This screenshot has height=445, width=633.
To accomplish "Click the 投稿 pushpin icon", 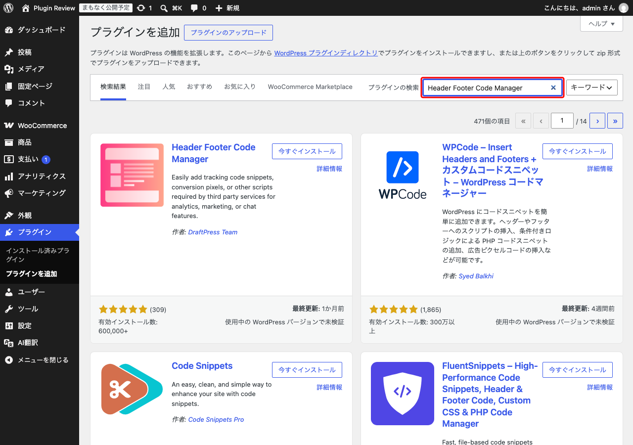I will pos(9,52).
